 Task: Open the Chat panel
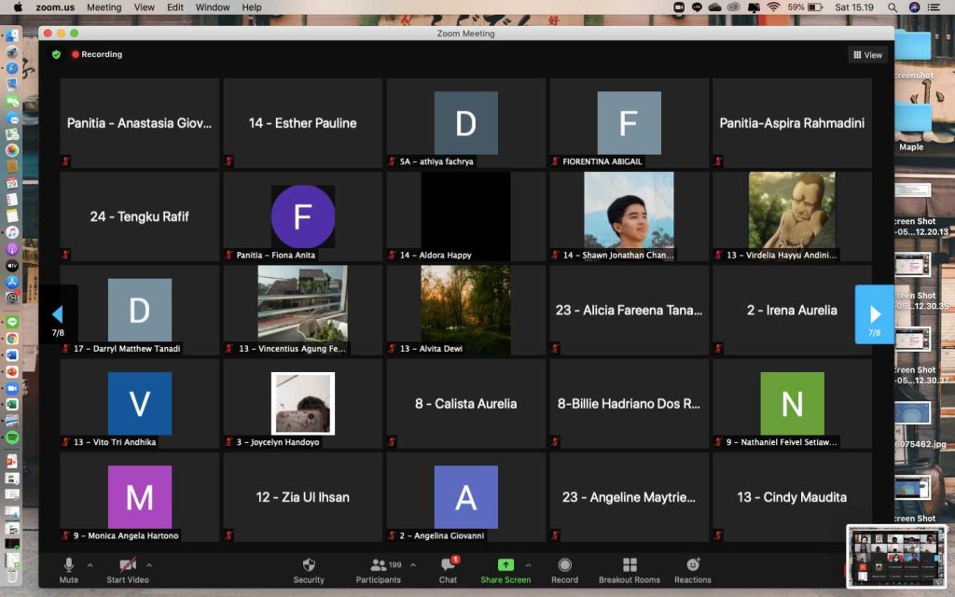448,565
